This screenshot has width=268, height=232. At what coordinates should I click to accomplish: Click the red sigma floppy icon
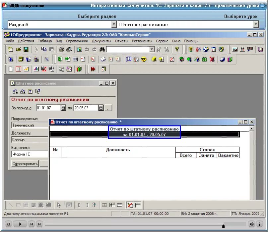point(43,69)
